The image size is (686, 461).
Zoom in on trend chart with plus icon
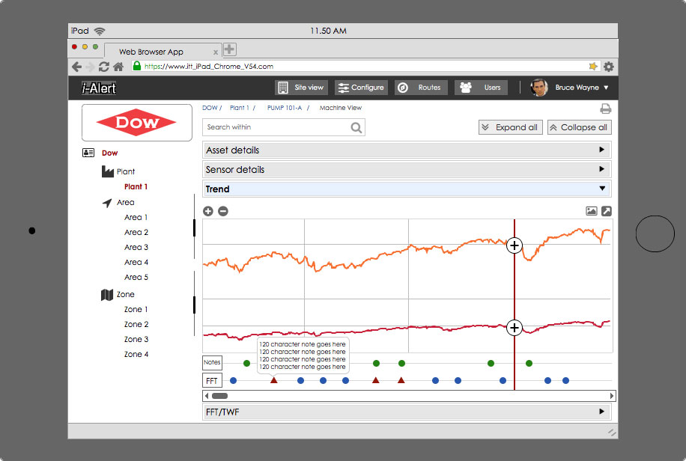(208, 211)
